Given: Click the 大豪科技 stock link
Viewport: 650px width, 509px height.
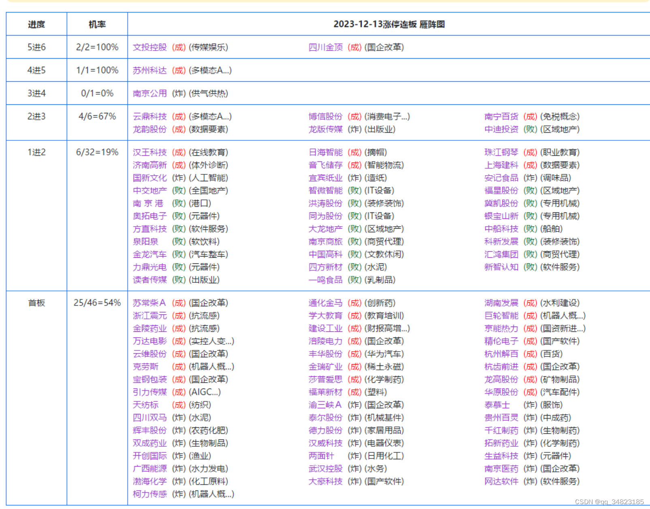Looking at the screenshot, I should (x=326, y=481).
